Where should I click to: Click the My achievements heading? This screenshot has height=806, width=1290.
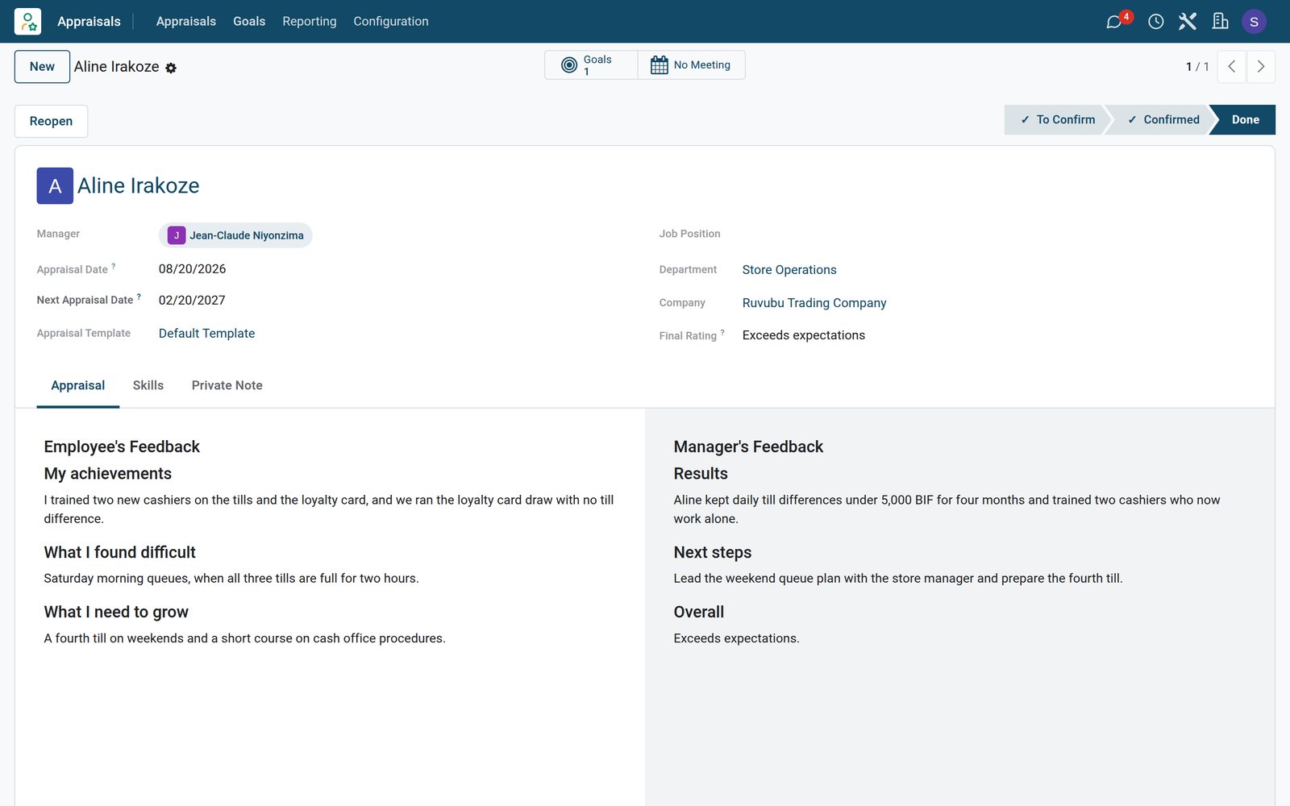pyautogui.click(x=108, y=474)
